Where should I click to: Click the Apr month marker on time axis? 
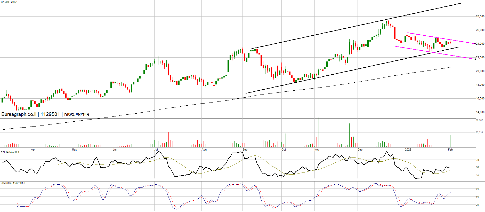click(33, 150)
